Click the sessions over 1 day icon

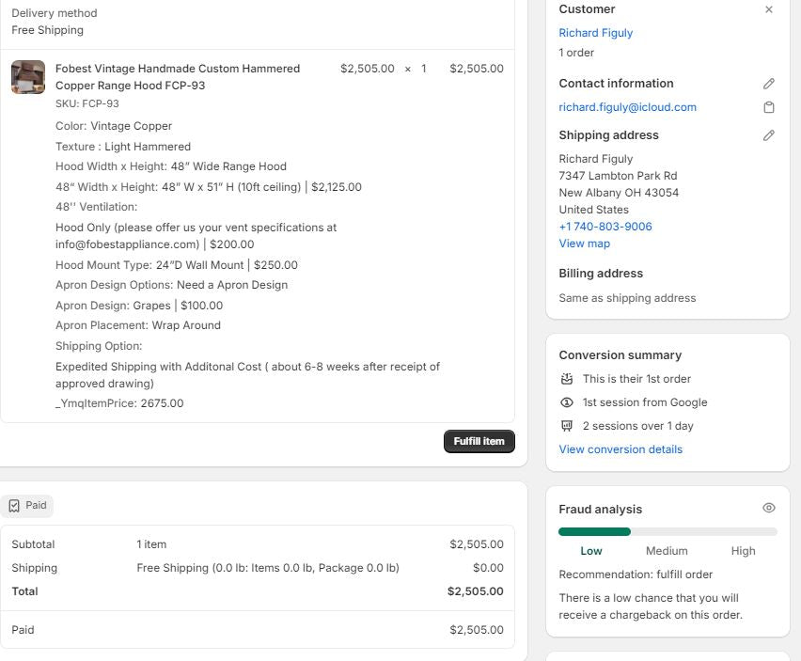coord(566,426)
